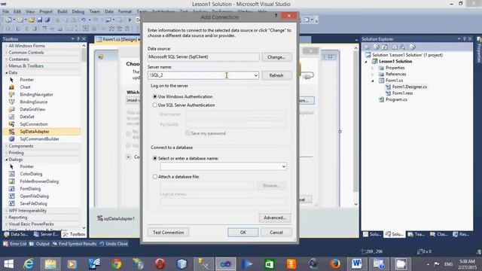Select the SqlConnection toolbox item
The image size is (482, 271).
33,123
